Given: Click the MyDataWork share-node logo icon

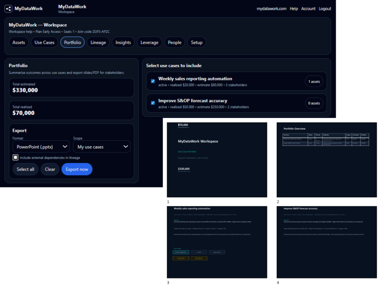Looking at the screenshot, I should click(8, 9).
